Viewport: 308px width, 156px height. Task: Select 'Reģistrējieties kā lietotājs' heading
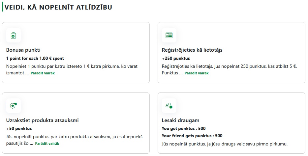197,50
